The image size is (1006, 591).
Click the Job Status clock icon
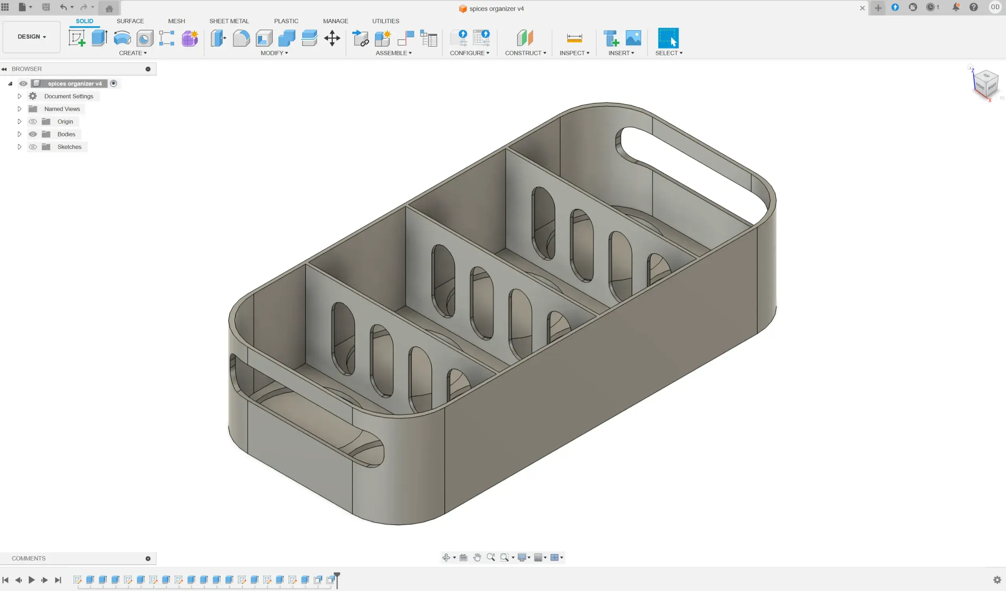931,7
